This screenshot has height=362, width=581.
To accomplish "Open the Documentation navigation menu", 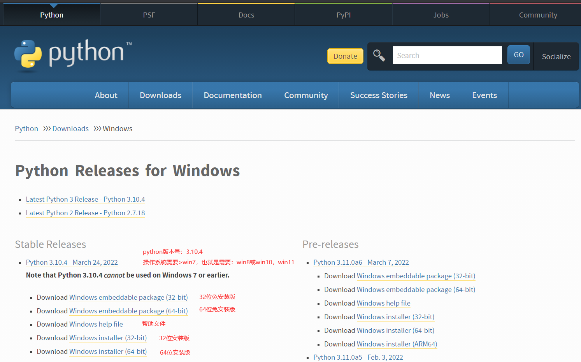I will coord(233,95).
